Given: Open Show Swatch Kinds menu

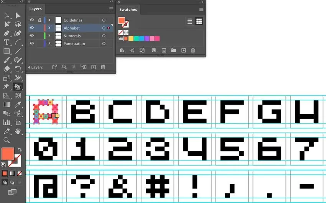Looking at the screenshot, I should (154, 50).
